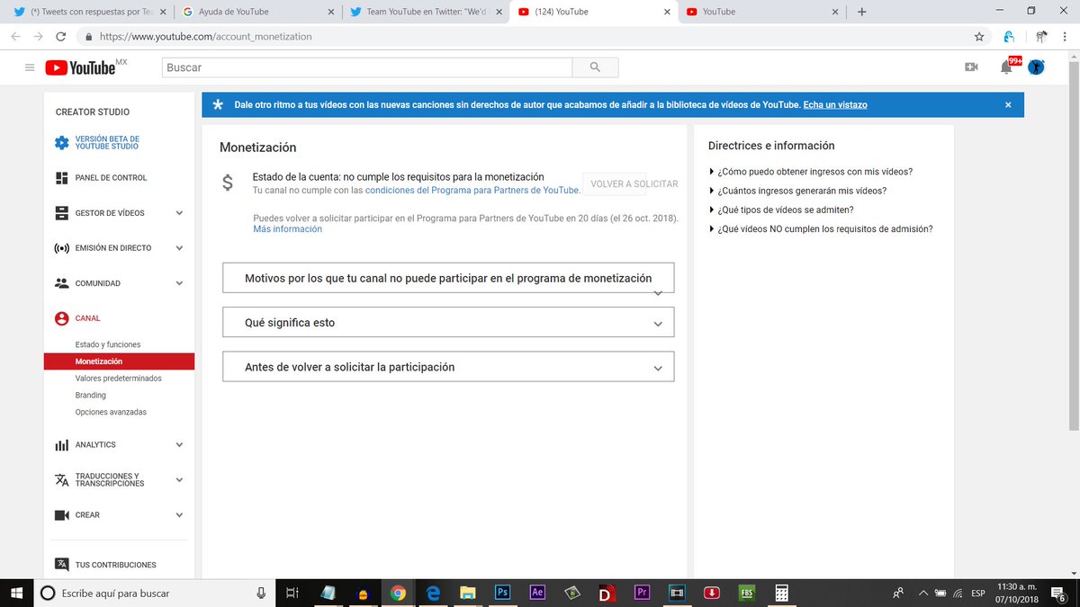
Task: Expand Analytics chevron
Action: (179, 445)
